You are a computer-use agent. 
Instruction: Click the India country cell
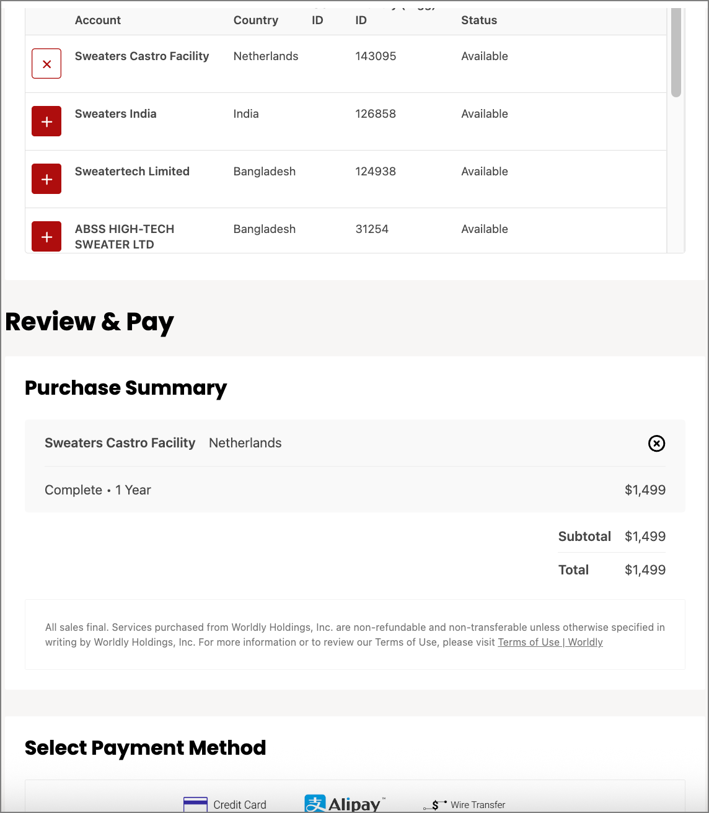pyautogui.click(x=246, y=114)
